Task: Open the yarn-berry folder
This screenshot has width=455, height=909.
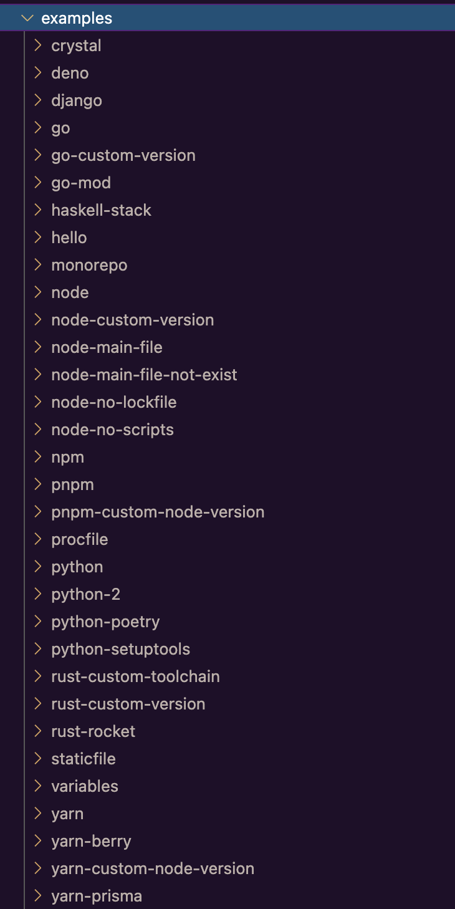Action: click(x=91, y=840)
